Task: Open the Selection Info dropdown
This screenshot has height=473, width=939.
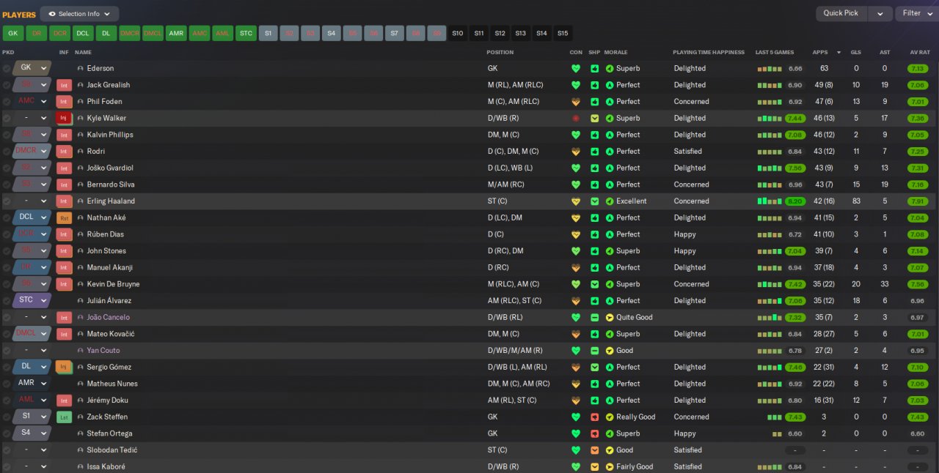Action: (79, 14)
